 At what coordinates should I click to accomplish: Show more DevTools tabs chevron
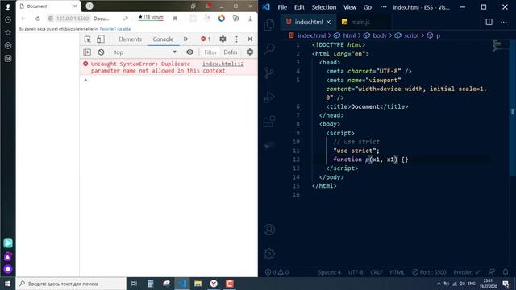tap(185, 39)
